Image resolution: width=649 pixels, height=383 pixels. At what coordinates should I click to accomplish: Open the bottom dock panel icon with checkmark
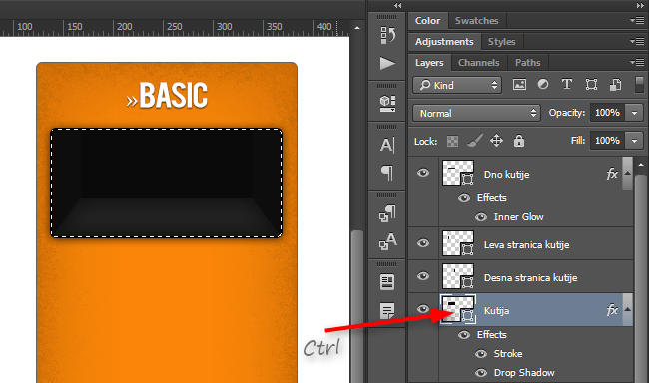[x=387, y=311]
